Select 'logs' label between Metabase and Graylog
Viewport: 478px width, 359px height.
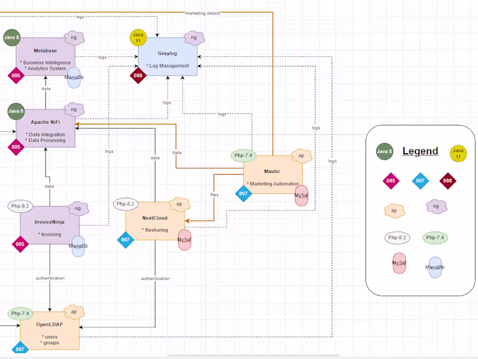tap(102, 57)
